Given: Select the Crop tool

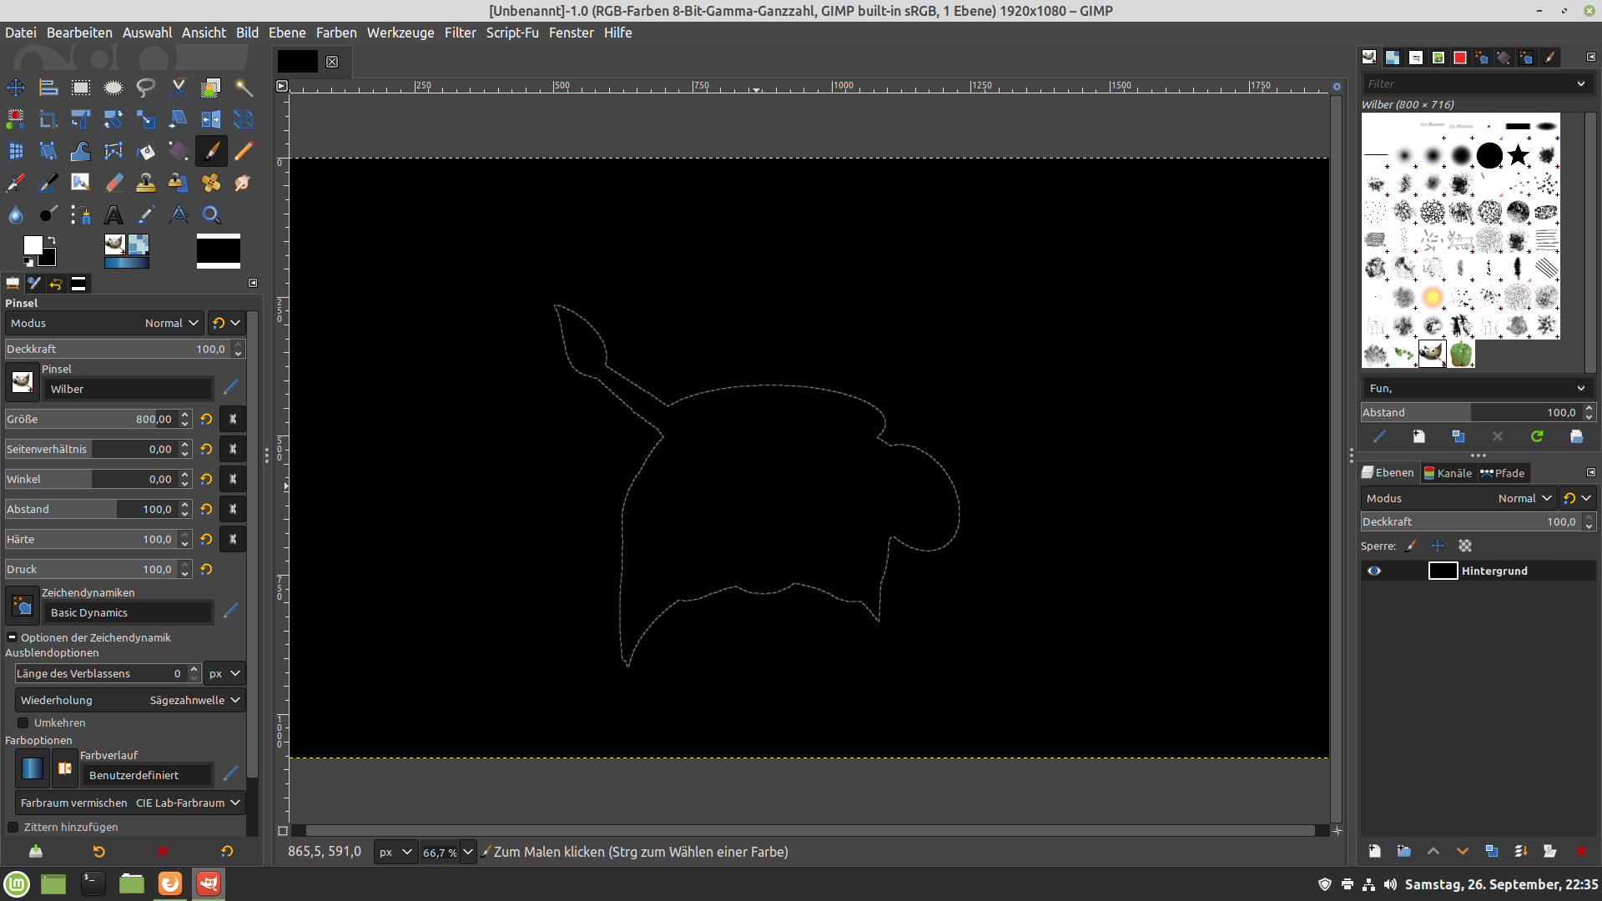Looking at the screenshot, I should (48, 119).
